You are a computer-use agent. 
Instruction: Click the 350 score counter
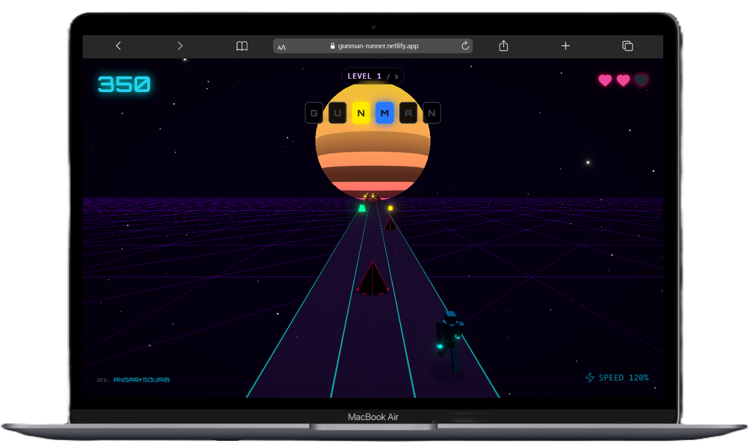coord(124,85)
